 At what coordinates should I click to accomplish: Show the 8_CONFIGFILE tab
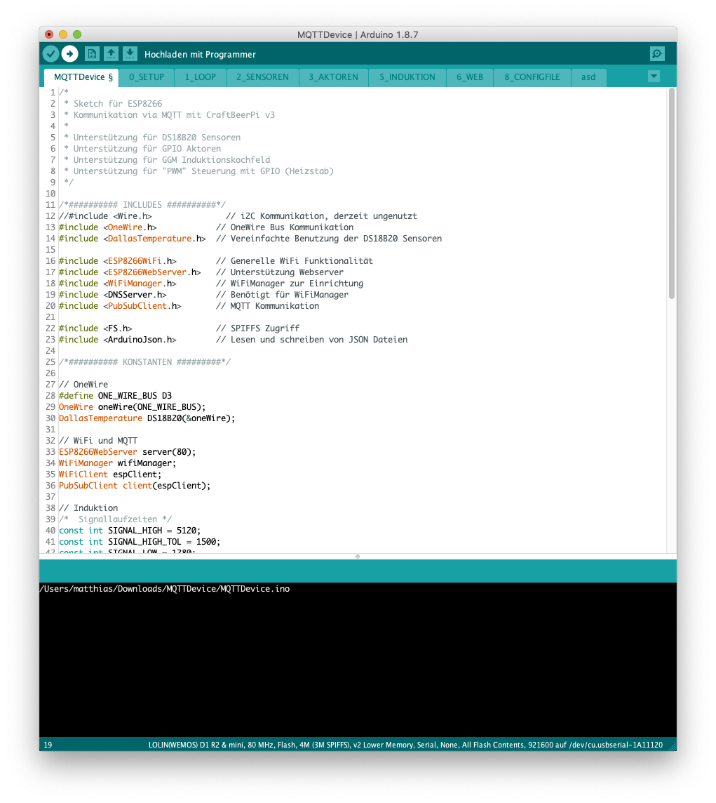[x=532, y=77]
